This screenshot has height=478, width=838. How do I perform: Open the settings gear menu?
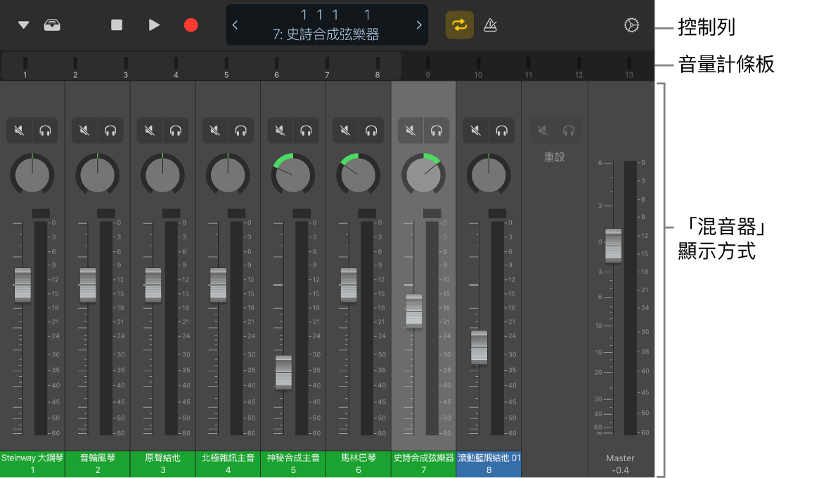click(x=631, y=25)
